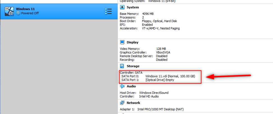Click Windows 11.vdi on SATA Port 0

pyautogui.click(x=170, y=76)
